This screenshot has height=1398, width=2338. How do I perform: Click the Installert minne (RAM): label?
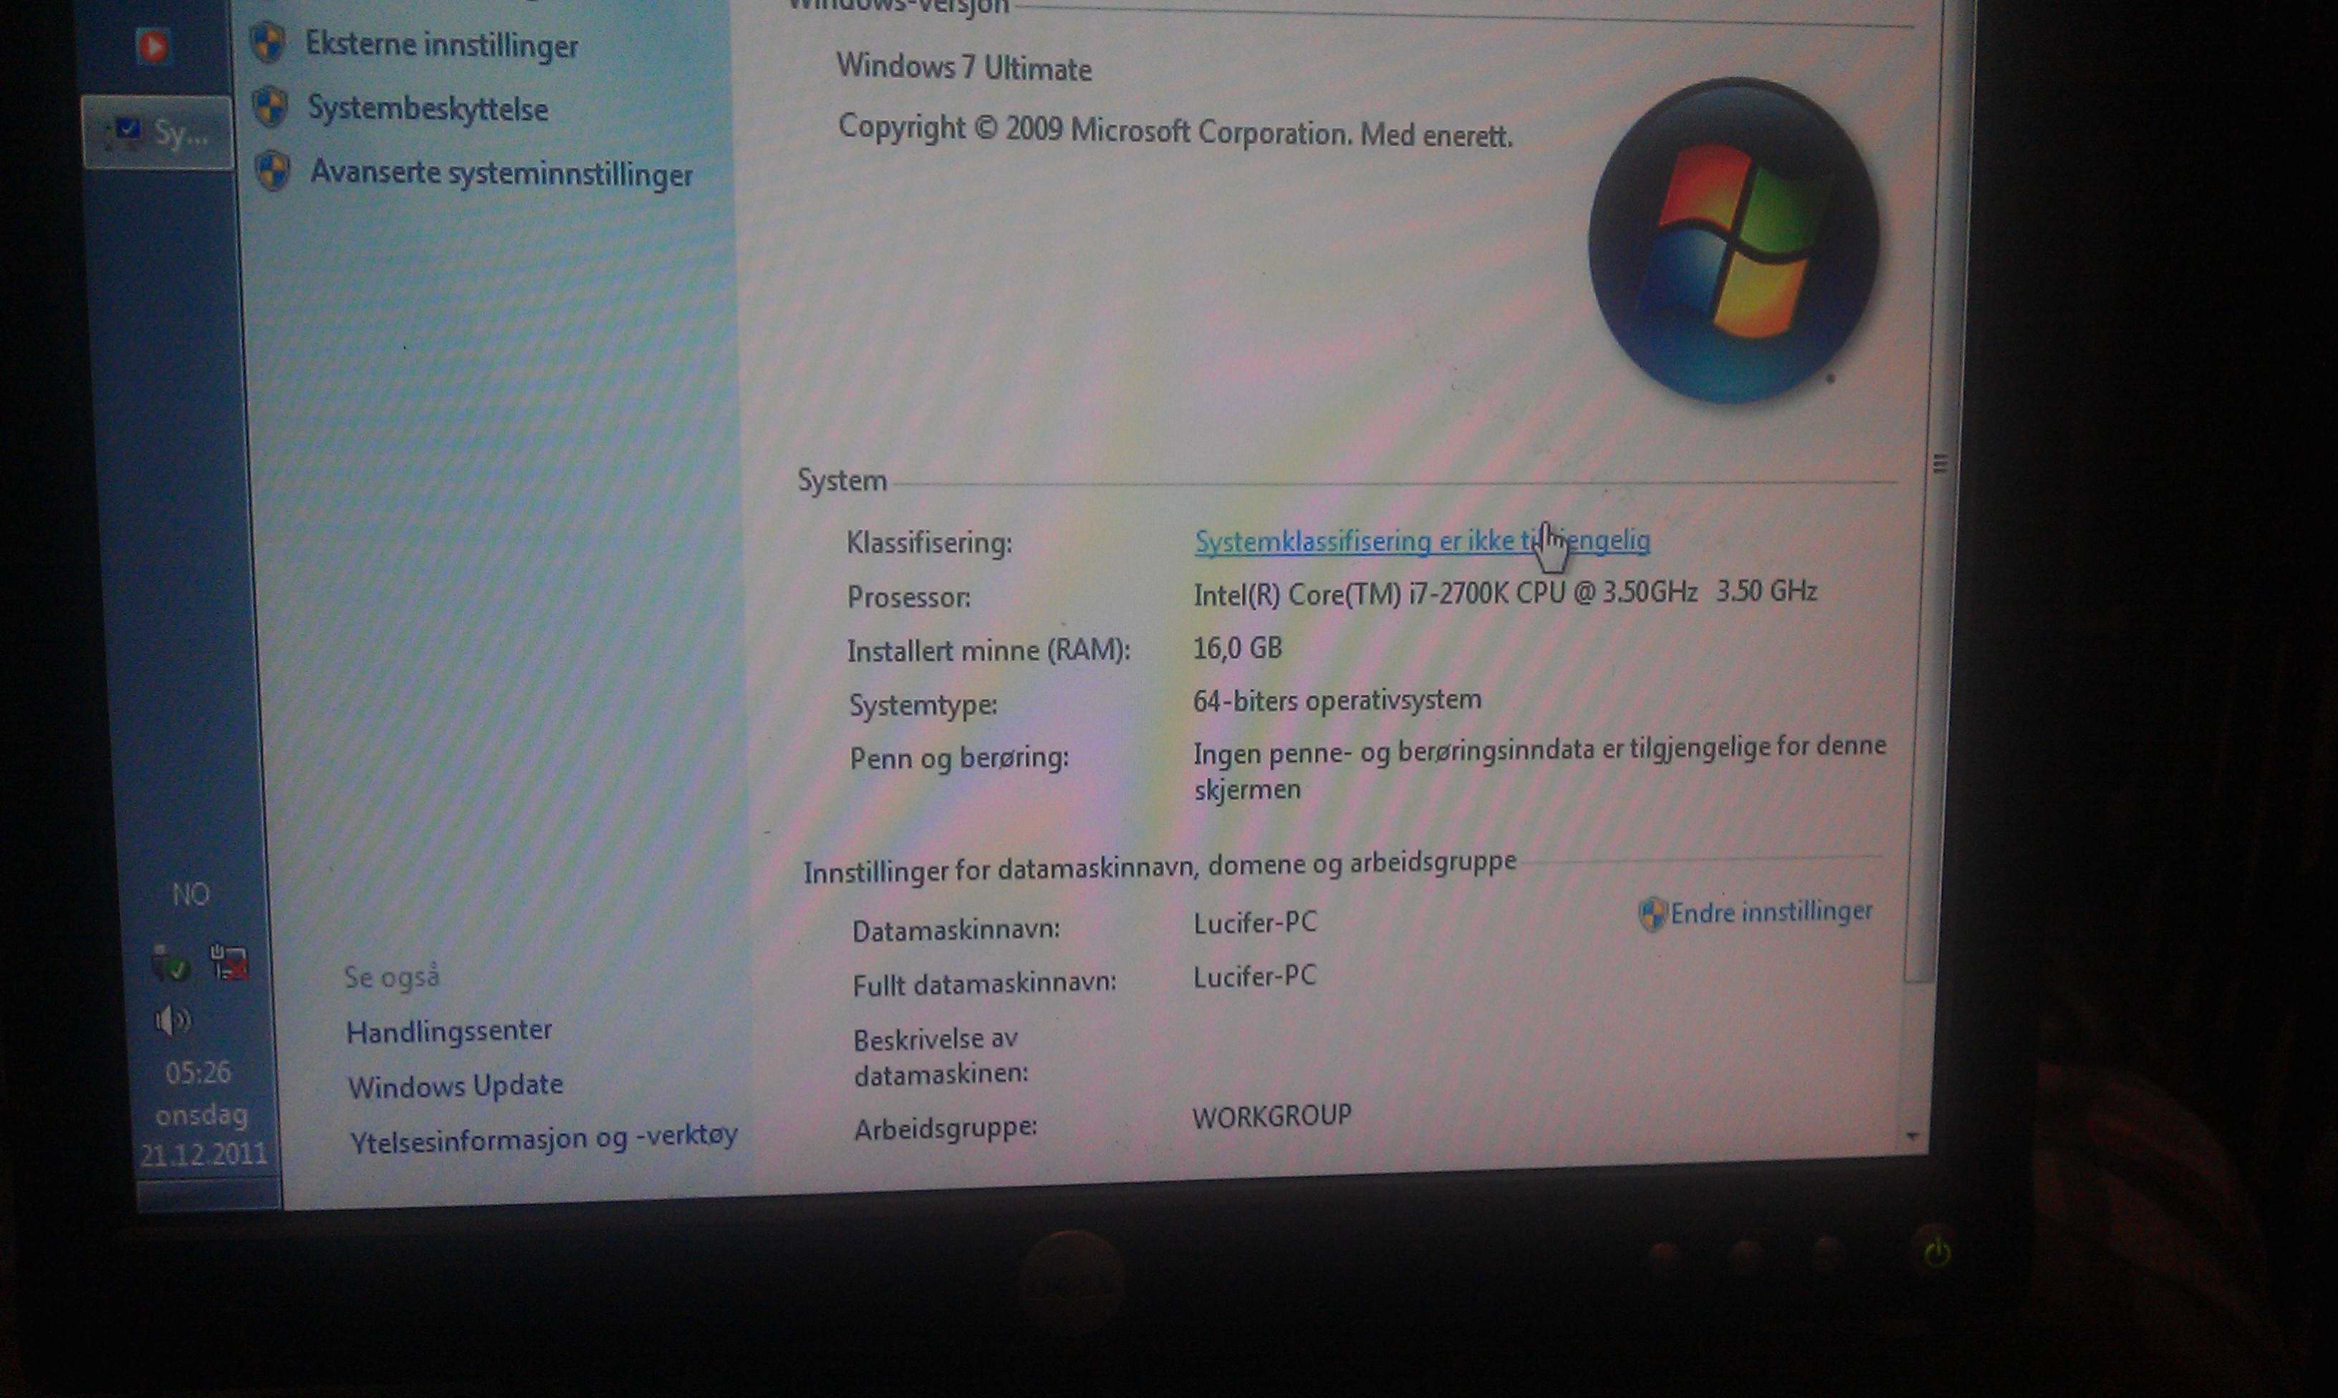[988, 650]
